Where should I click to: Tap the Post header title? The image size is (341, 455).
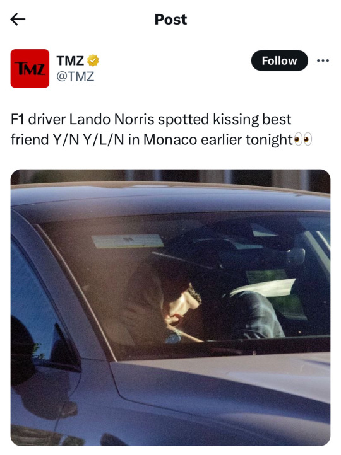(170, 20)
